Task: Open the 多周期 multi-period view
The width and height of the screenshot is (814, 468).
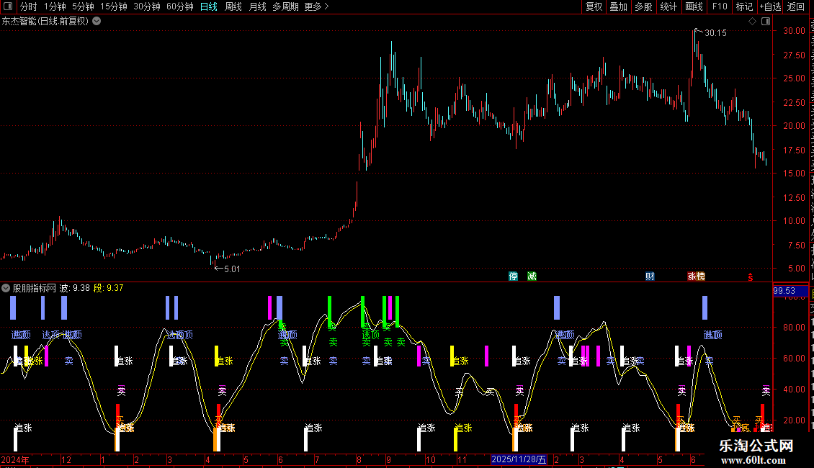Action: coord(285,6)
